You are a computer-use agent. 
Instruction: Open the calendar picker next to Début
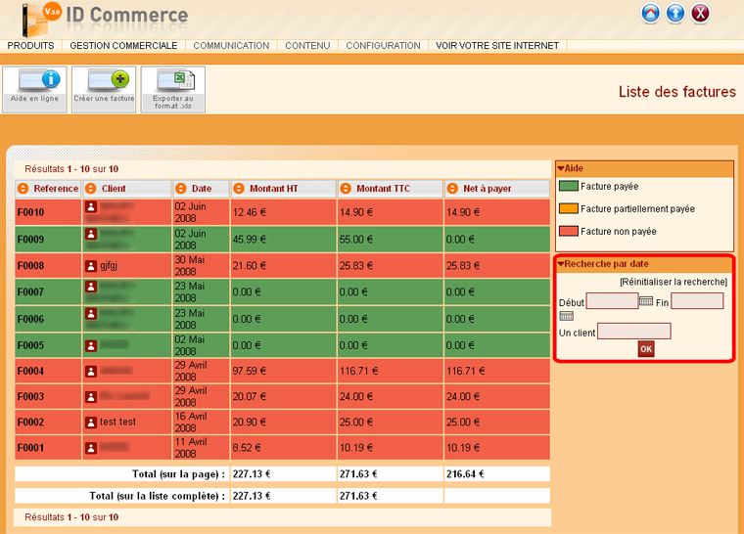(x=646, y=301)
